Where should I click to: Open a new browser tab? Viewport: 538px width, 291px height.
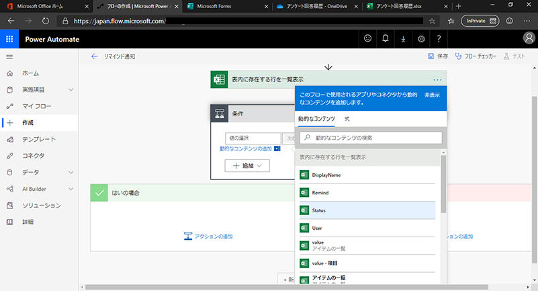point(458,6)
